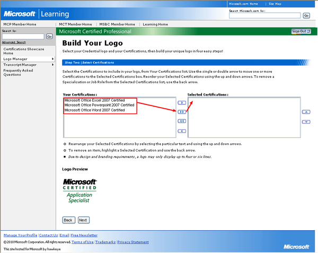Screen dimensions: 318x253
Task: Click the Microsoft Certified logo preview
Action: click(x=79, y=191)
